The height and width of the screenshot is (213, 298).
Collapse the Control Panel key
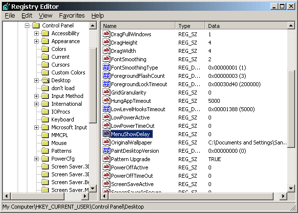(28, 25)
